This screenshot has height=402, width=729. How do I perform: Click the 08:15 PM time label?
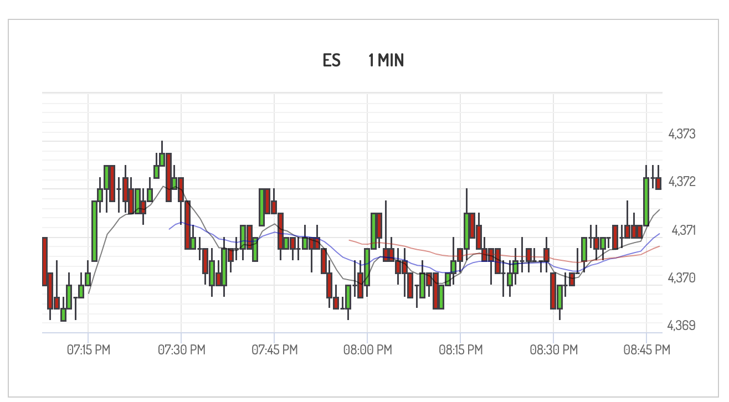tap(460, 350)
